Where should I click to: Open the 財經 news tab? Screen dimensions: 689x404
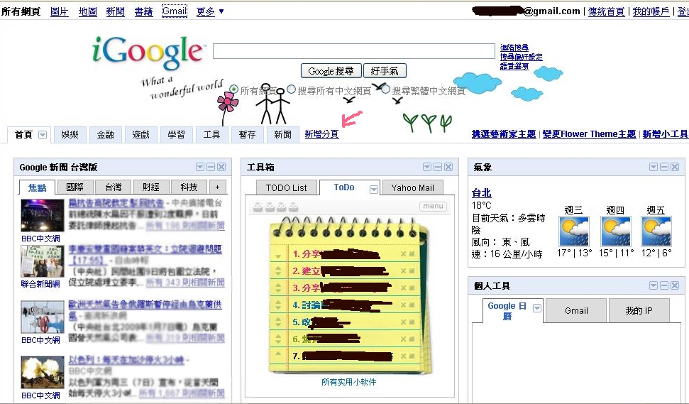click(150, 187)
